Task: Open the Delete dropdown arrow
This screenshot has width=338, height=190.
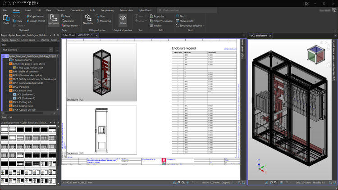Action: 24,25
